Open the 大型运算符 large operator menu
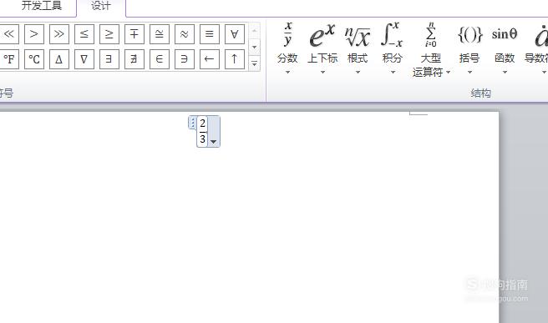 431,49
